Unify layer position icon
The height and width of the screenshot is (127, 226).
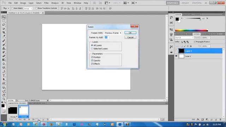pos(182,42)
